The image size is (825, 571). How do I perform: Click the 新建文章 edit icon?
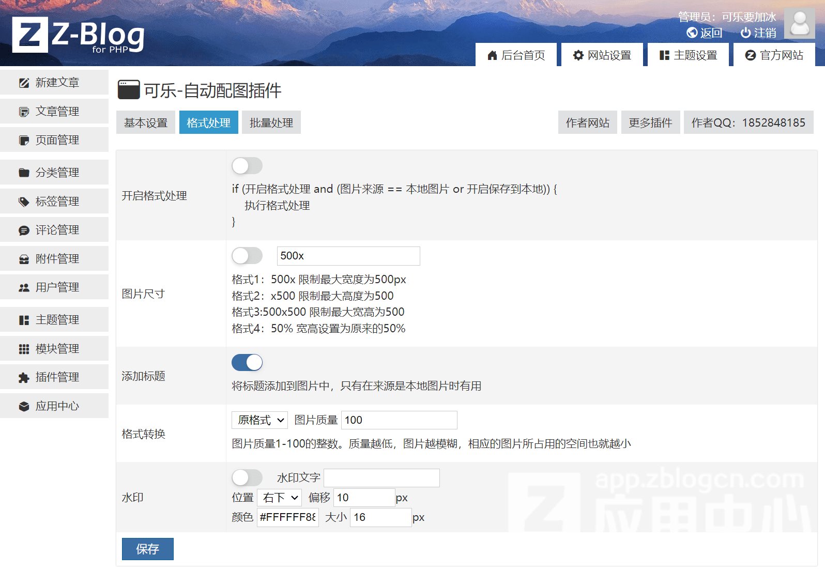coord(24,83)
